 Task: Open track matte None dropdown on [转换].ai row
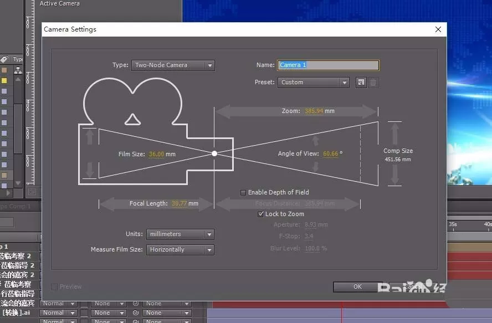[109, 312]
